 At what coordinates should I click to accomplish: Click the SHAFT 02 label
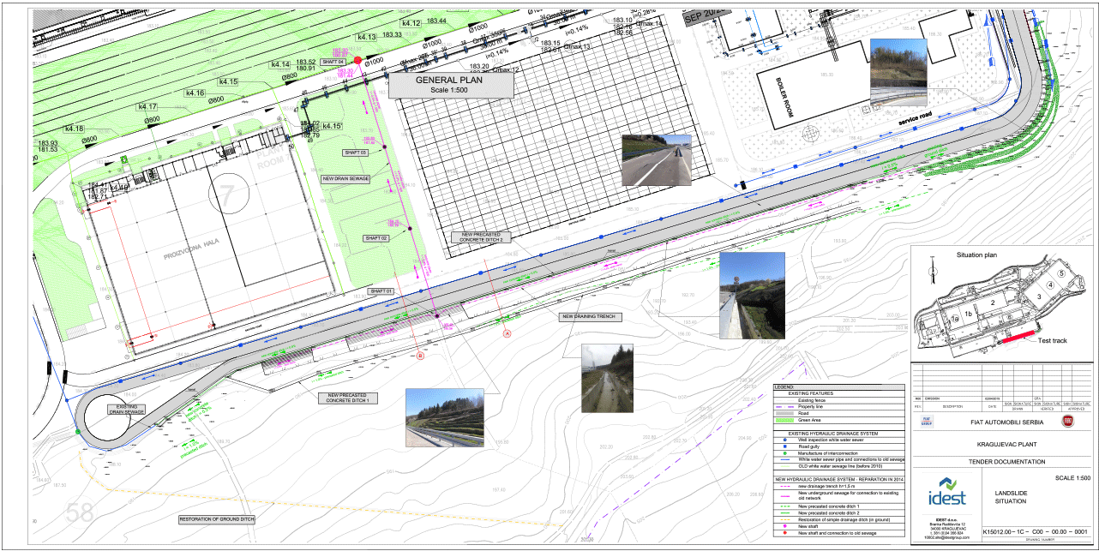point(376,238)
